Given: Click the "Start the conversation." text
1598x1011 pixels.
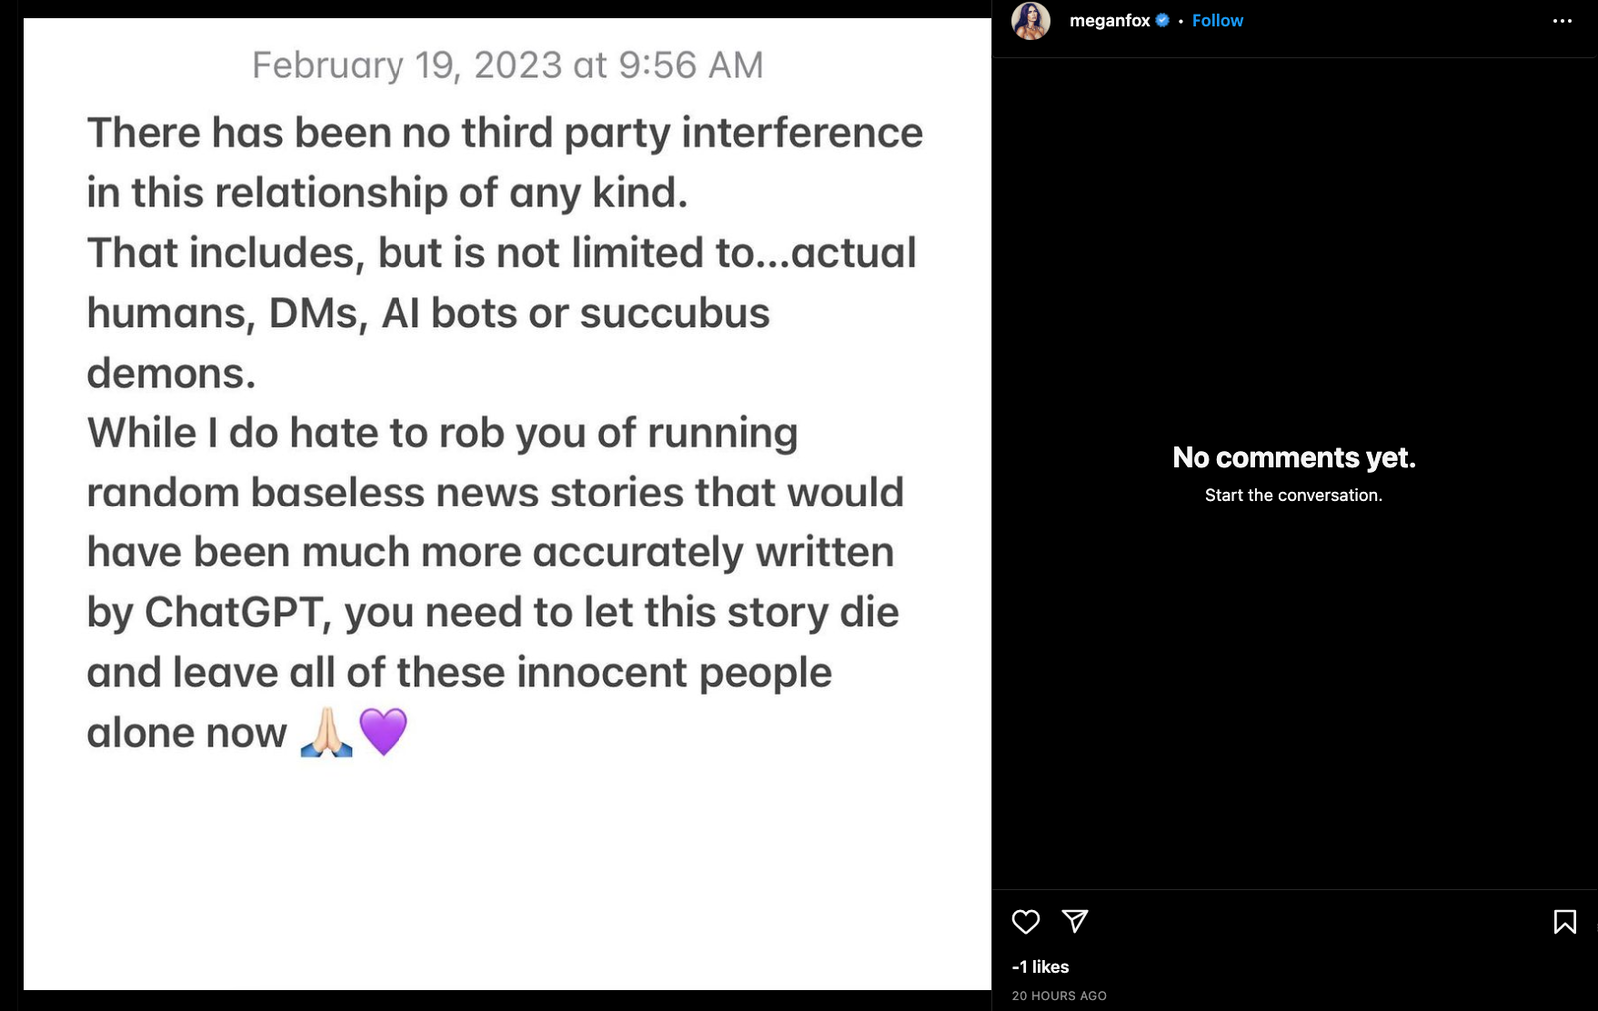Looking at the screenshot, I should (x=1293, y=495).
